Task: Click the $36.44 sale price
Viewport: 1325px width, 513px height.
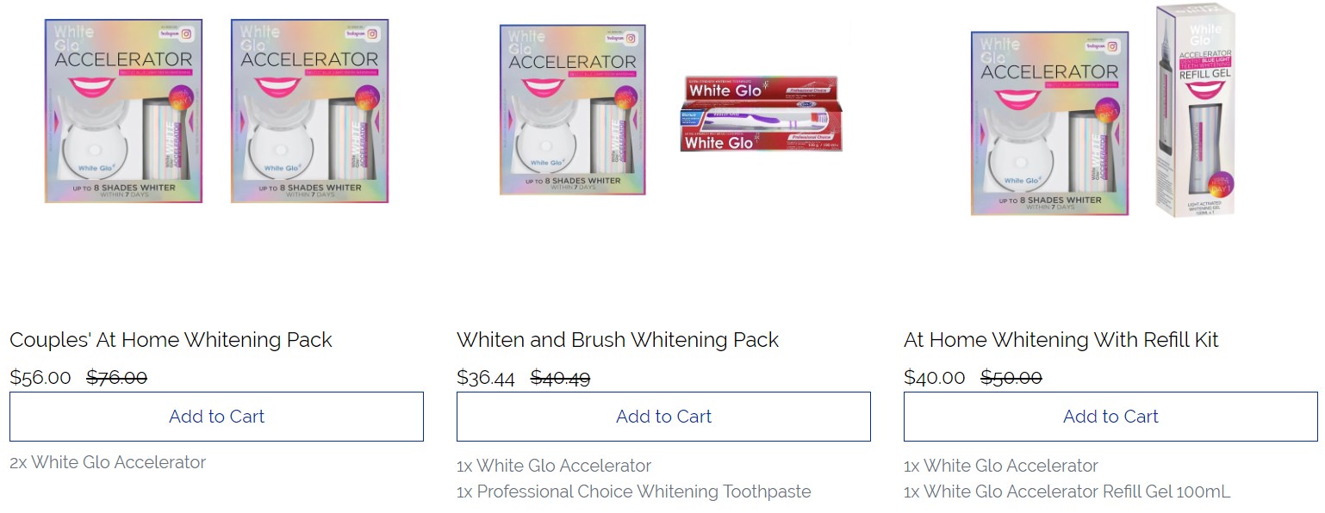Action: pyautogui.click(x=486, y=377)
